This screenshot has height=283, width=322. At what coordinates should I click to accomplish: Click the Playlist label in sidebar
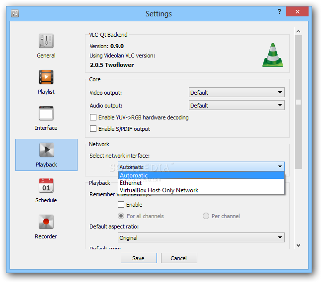click(46, 92)
